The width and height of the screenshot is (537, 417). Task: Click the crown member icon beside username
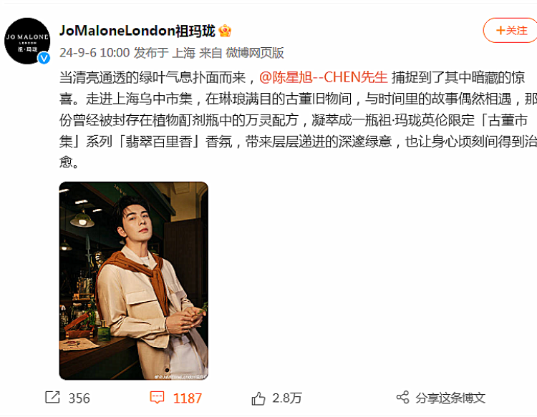pos(225,31)
